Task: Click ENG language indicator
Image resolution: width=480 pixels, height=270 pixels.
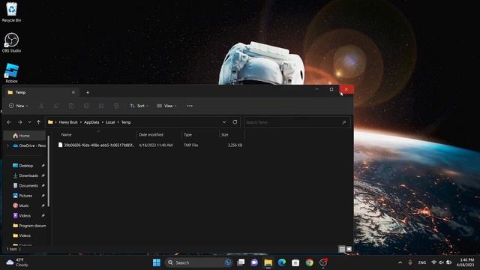Action: click(x=422, y=262)
